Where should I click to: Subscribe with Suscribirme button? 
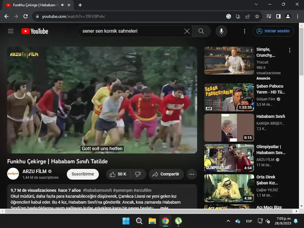click(83, 174)
